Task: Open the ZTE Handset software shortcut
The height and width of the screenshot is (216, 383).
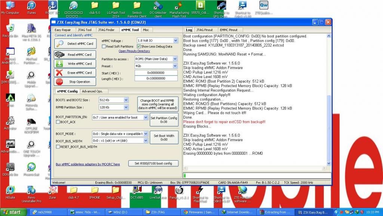Action: point(242,195)
